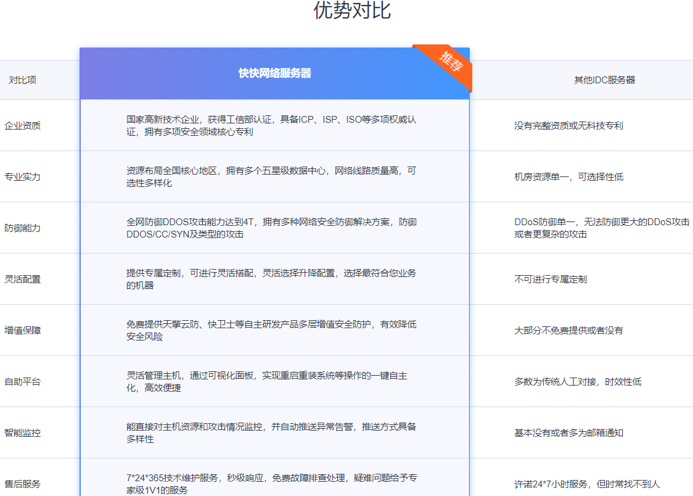Screen dimensions: 693x496
Task: Click the cell 基本没有或者多为邮箱通知
Action: point(568,433)
